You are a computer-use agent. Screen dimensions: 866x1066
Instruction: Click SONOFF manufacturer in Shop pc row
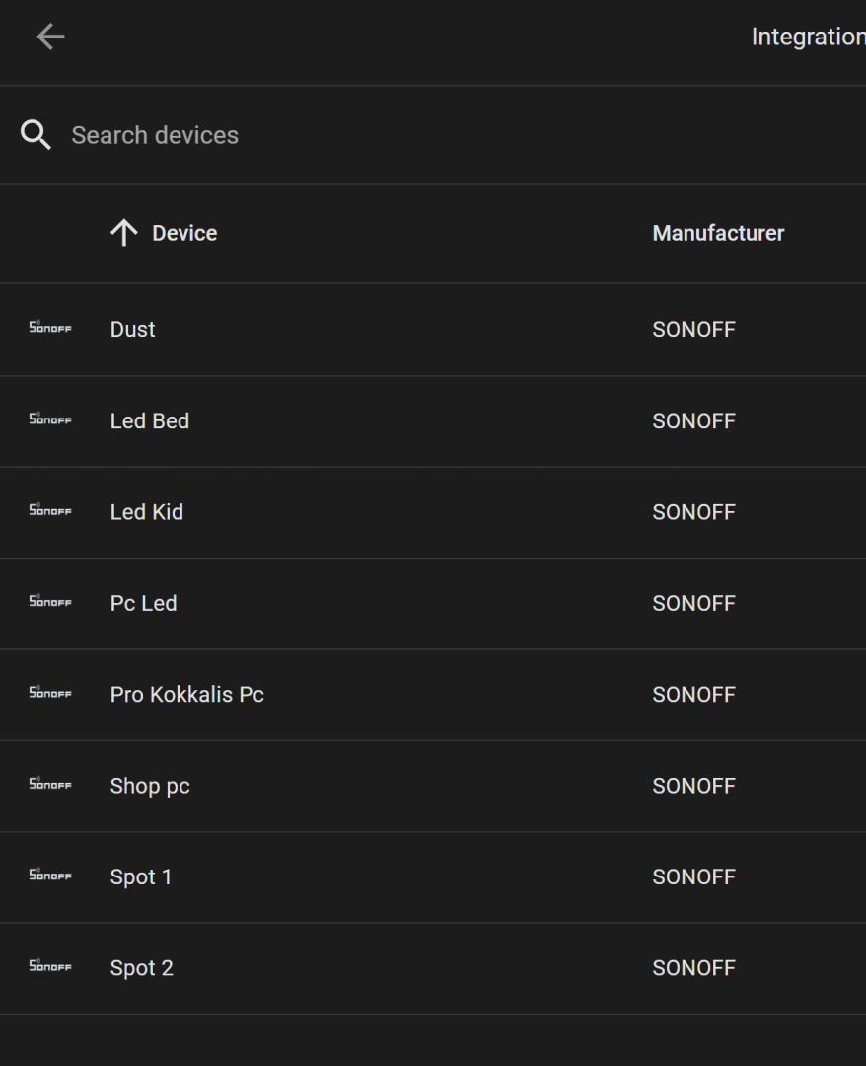coord(693,786)
